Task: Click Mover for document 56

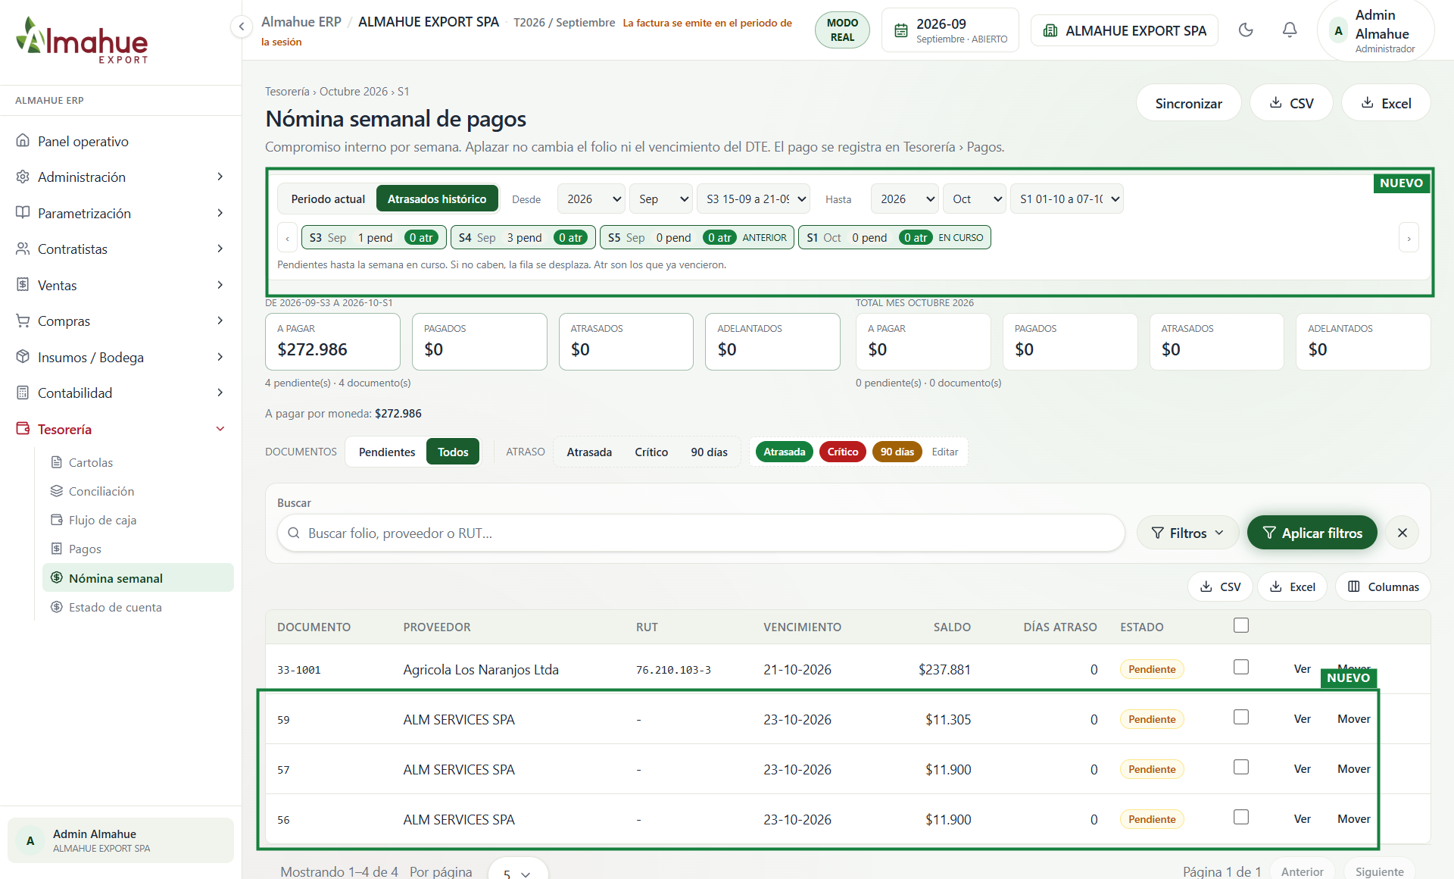Action: (1353, 818)
